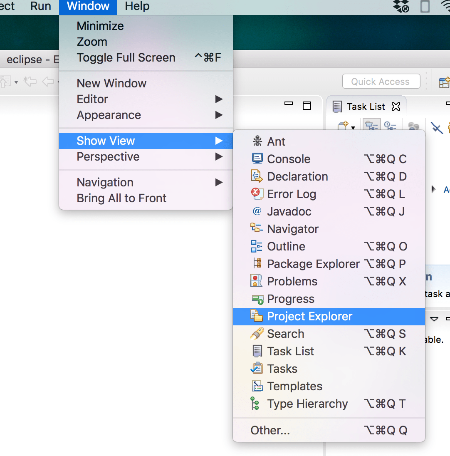Close the Task List tab
This screenshot has height=456, width=450.
pos(396,107)
